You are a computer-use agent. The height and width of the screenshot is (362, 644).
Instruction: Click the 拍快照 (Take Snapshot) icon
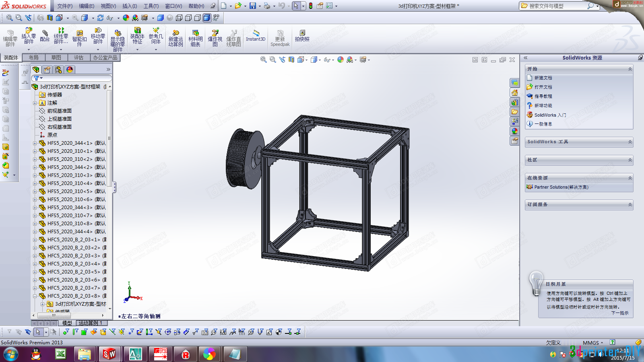[x=302, y=36]
